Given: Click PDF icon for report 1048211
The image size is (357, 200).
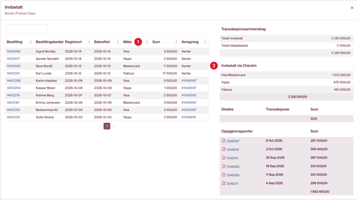Looking at the screenshot, I should click(224, 183).
